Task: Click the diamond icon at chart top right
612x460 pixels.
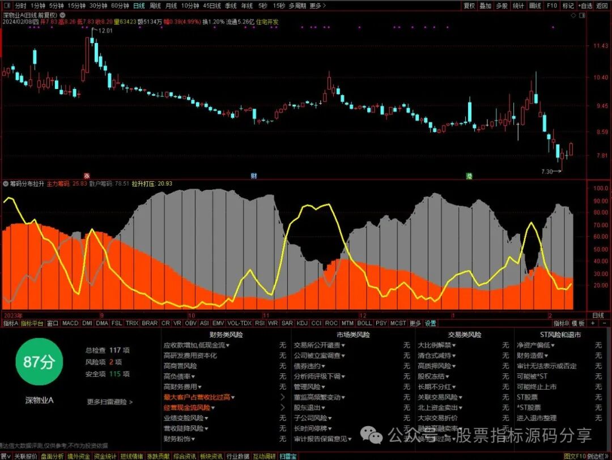Action: [573, 15]
